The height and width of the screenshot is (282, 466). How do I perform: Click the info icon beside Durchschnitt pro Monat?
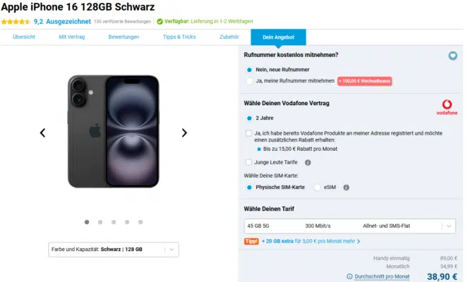pyautogui.click(x=349, y=276)
